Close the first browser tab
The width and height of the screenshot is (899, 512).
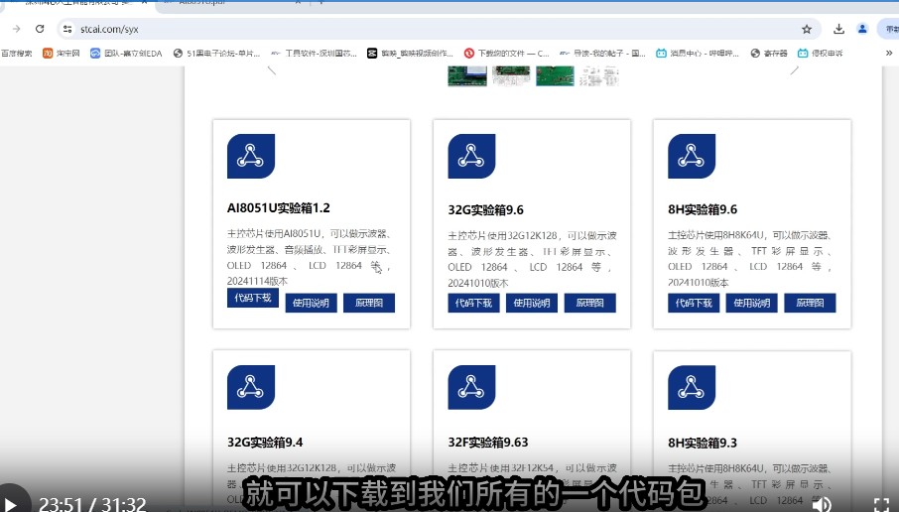[145, 3]
